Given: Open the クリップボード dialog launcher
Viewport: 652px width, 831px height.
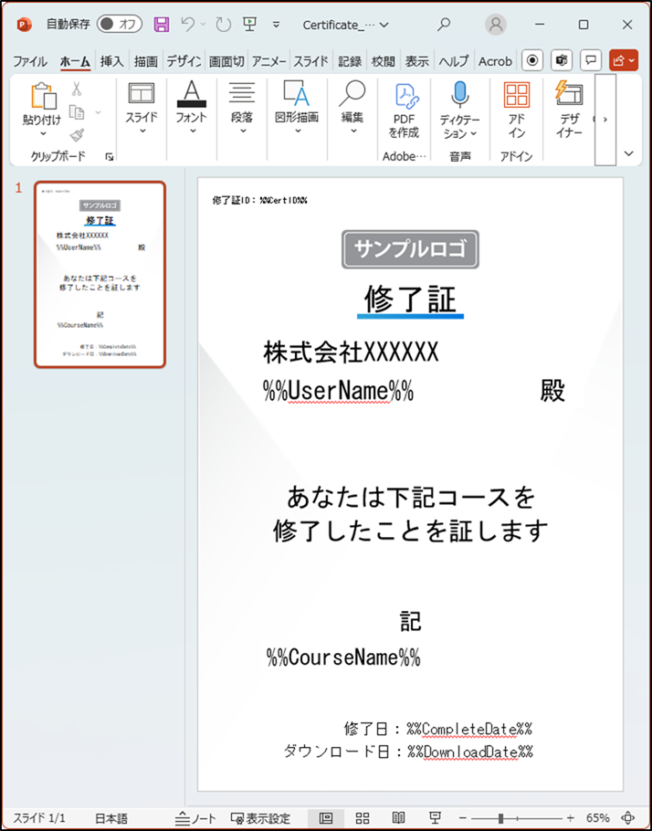Looking at the screenshot, I should pyautogui.click(x=110, y=157).
